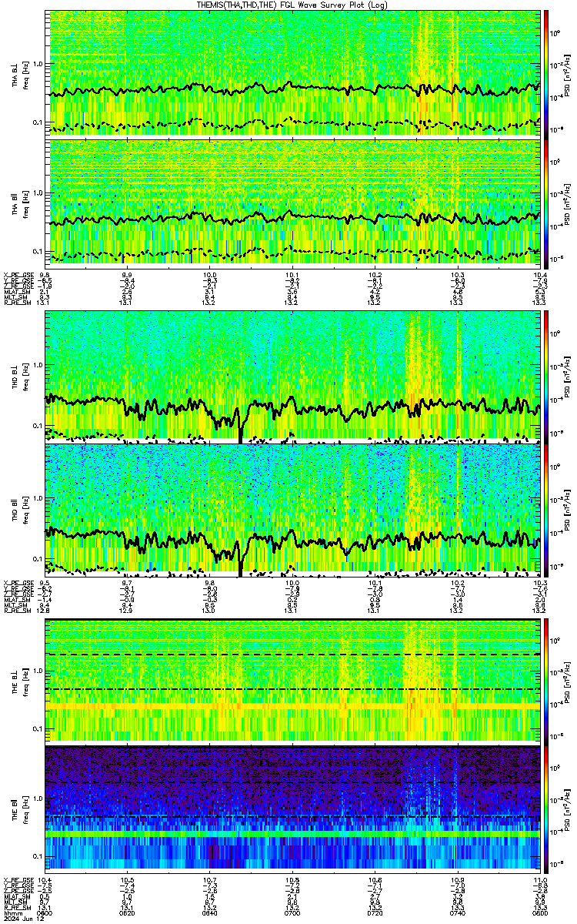Click the PSD color bar beside upper THD panel
577x924 pixels.
(x=547, y=376)
